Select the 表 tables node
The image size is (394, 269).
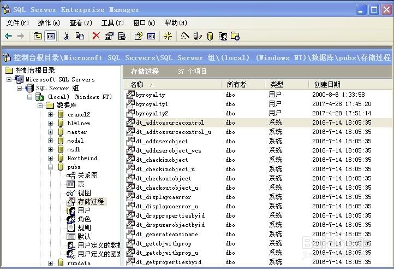click(81, 184)
